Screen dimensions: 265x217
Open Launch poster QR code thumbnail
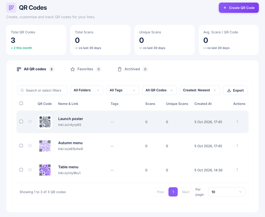pyautogui.click(x=45, y=122)
